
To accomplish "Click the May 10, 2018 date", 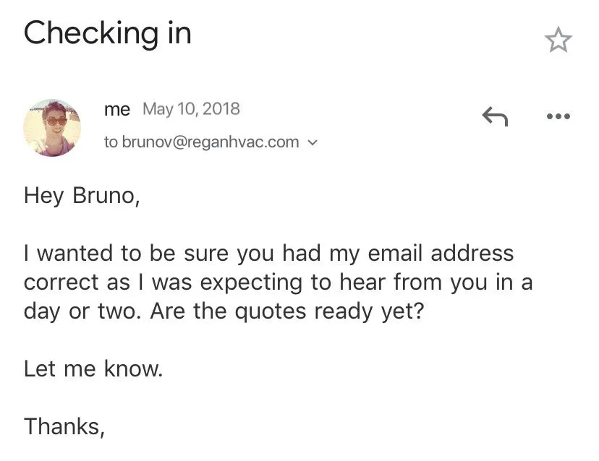I will click(x=191, y=110).
